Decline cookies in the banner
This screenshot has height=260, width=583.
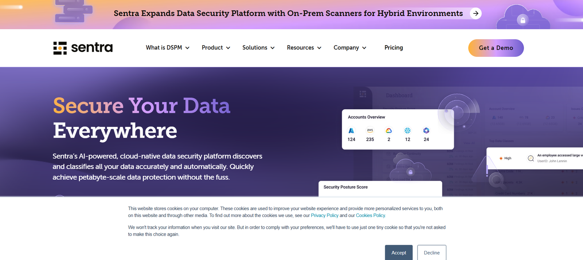point(432,253)
